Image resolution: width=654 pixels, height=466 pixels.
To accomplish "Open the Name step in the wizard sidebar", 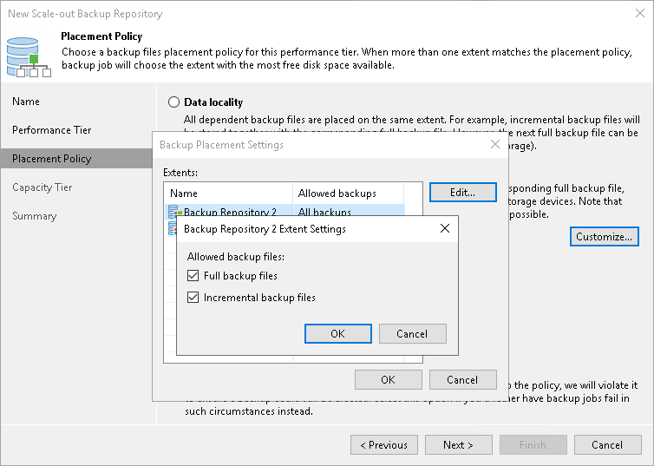I will 26,102.
